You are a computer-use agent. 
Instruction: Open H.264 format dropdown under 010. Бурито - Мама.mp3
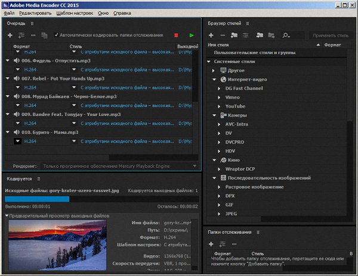pyautogui.click(x=17, y=141)
